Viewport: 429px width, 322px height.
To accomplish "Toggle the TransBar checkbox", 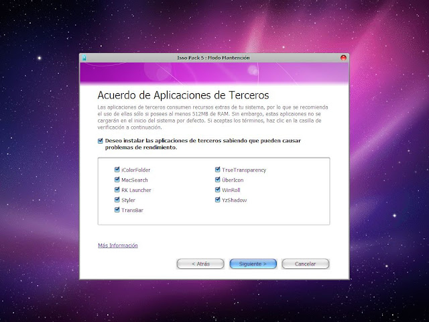I will [x=117, y=210].
